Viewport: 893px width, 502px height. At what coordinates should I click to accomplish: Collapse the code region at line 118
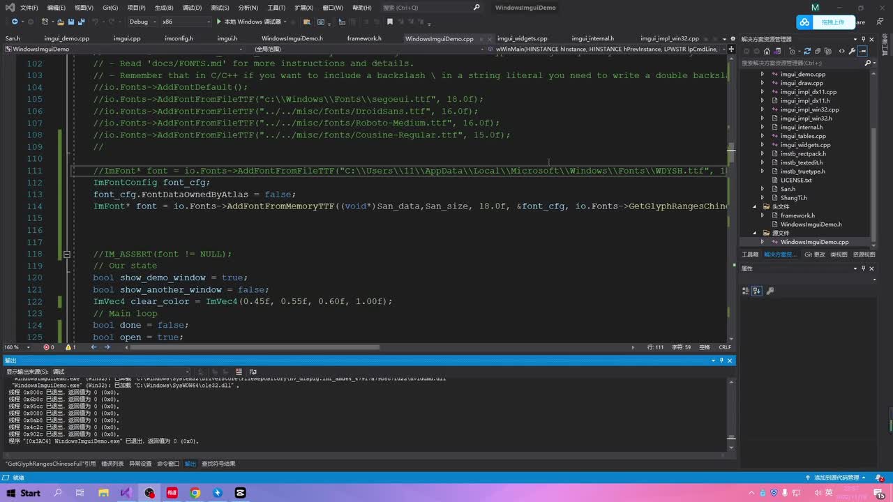(66, 254)
